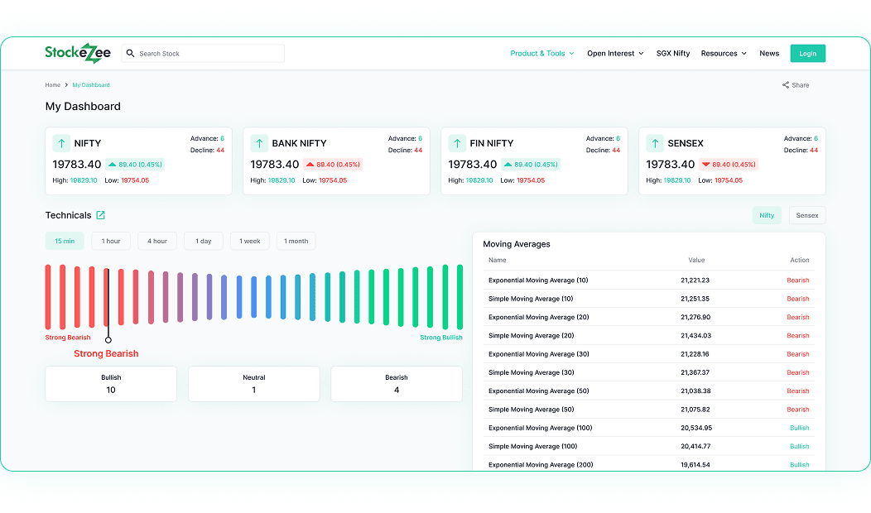Click the value 21,221.23
Image resolution: width=871 pixels, height=513 pixels.
[x=695, y=280]
